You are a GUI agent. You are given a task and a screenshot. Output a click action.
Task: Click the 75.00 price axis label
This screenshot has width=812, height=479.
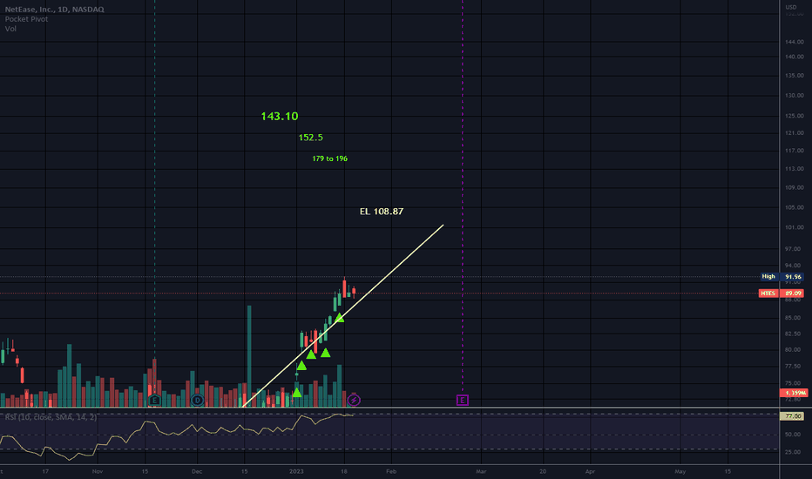pyautogui.click(x=794, y=383)
